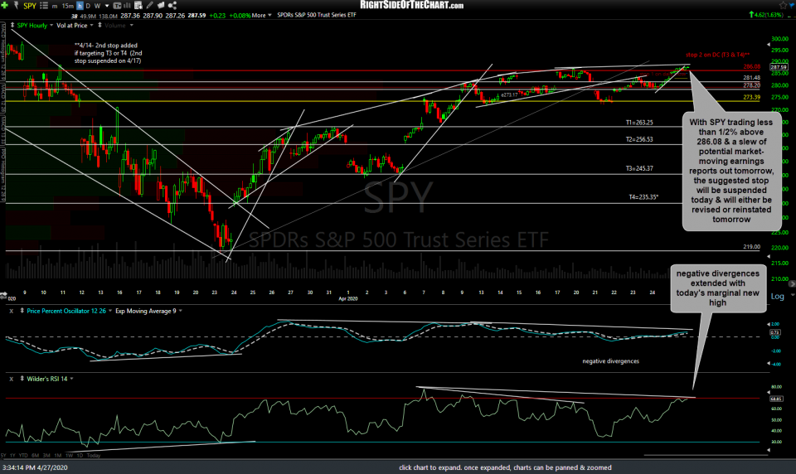Screen dimensions: 796x474
Task: Click reorder arrows beside Wilder's RSI
Action: click(x=22, y=379)
